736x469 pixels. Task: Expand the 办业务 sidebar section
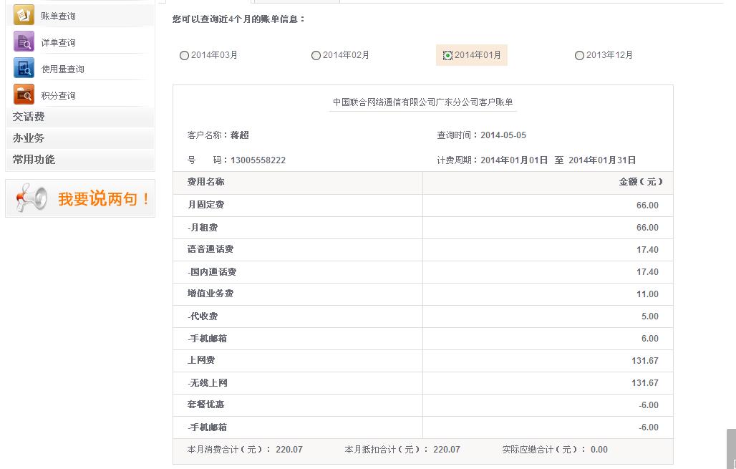[29, 138]
